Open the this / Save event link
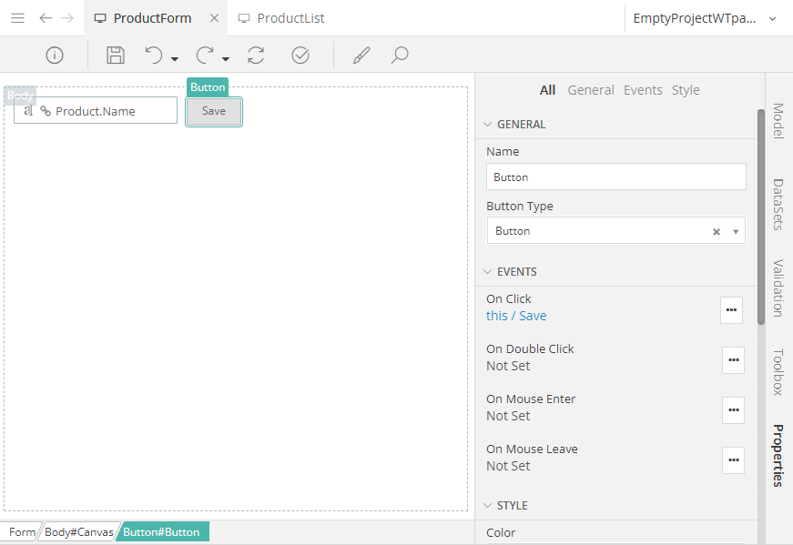The height and width of the screenshot is (545, 793). point(516,316)
